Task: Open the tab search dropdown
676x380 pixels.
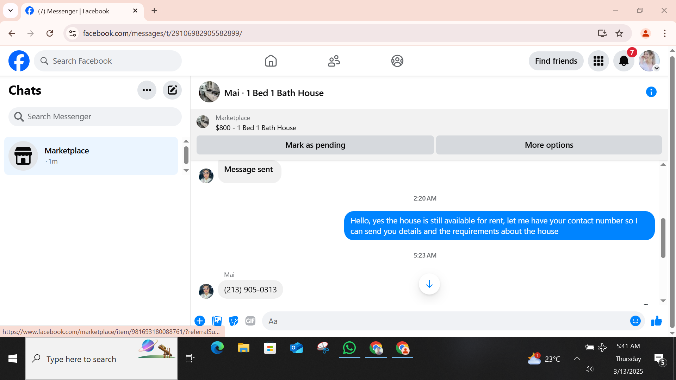Action: (11, 11)
